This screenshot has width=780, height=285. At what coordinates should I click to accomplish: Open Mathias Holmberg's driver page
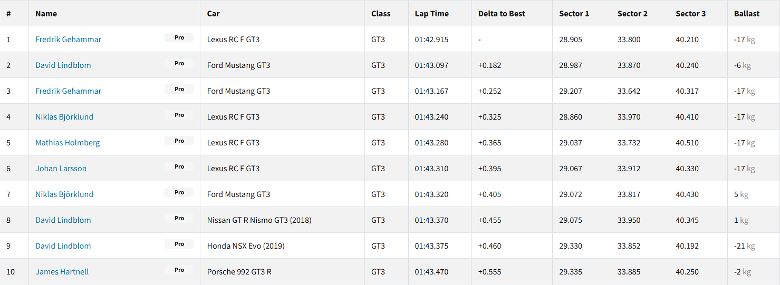tap(67, 143)
